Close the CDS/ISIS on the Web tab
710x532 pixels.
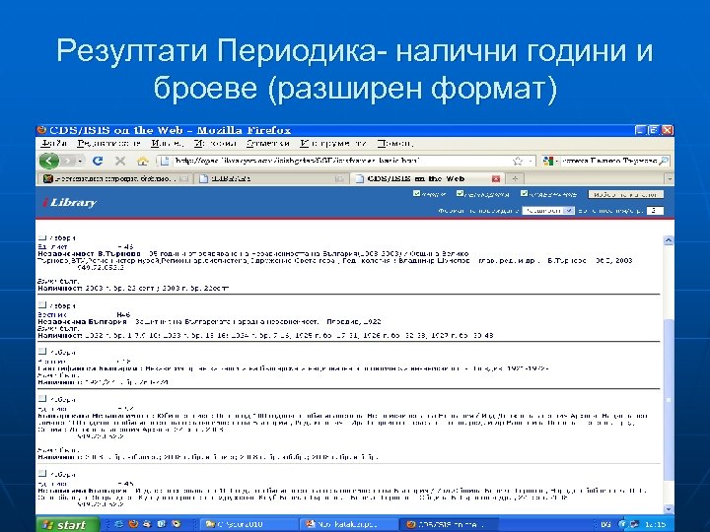(x=496, y=178)
